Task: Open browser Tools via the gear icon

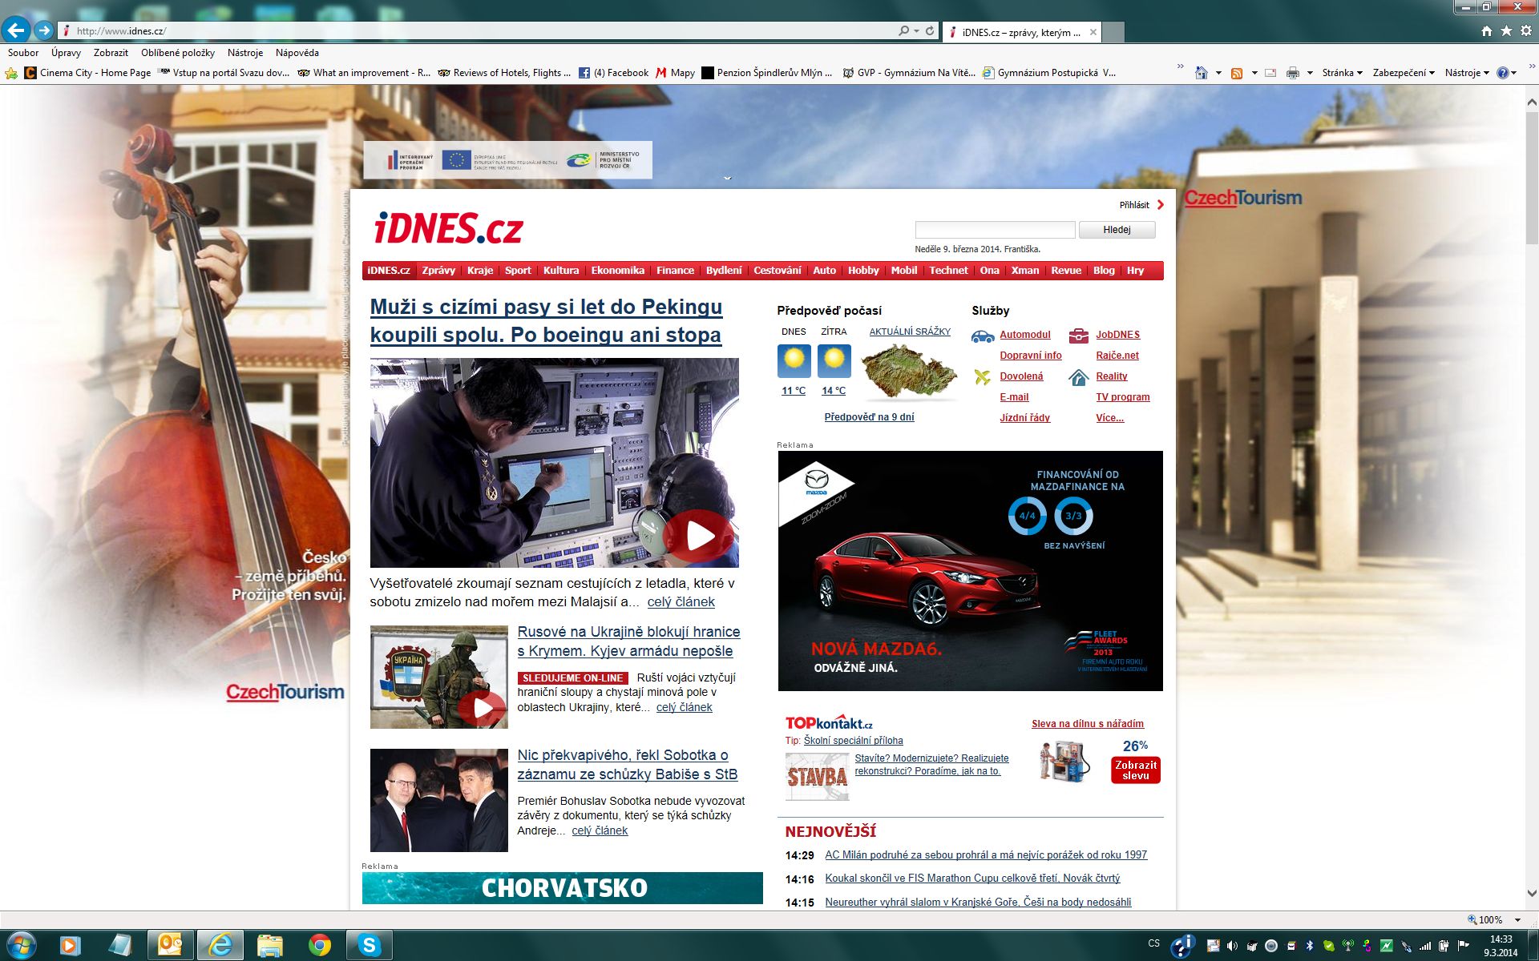Action: click(1526, 30)
